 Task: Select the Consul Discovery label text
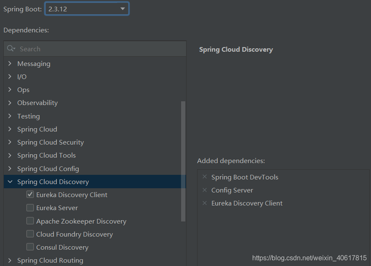(x=62, y=248)
